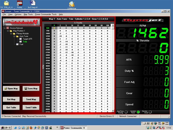
Task: Click the Open Map button
Action: tap(11, 89)
